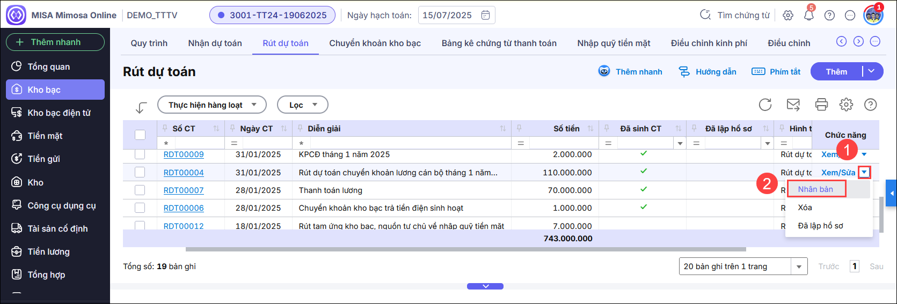897x304 pixels.
Task: Tick the select-all checkbox in table header
Action: click(x=140, y=135)
